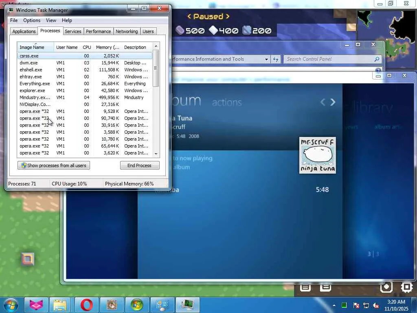Sort processes by Memory column
The height and width of the screenshot is (313, 417).
(108, 47)
